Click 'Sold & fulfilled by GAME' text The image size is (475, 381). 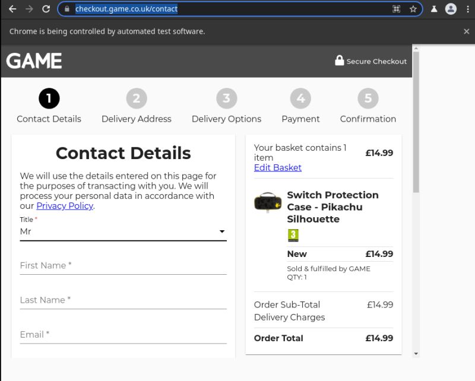coord(329,269)
